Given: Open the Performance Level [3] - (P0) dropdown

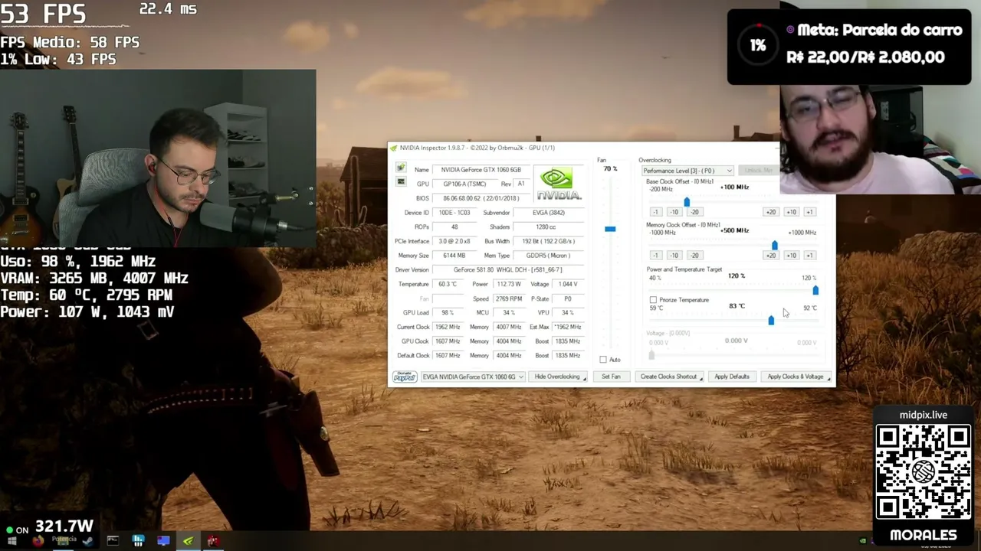Looking at the screenshot, I should (x=687, y=171).
